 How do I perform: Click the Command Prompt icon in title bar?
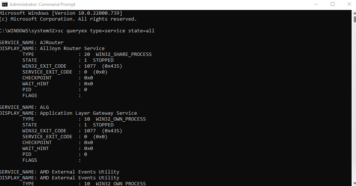[x=4, y=4]
